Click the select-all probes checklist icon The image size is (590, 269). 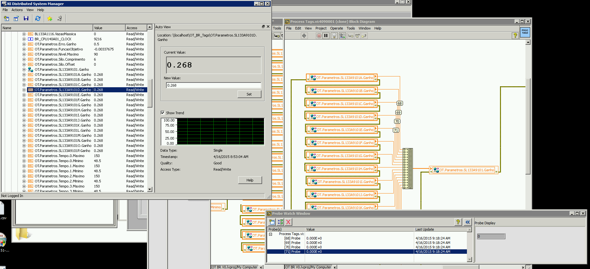tap(280, 222)
